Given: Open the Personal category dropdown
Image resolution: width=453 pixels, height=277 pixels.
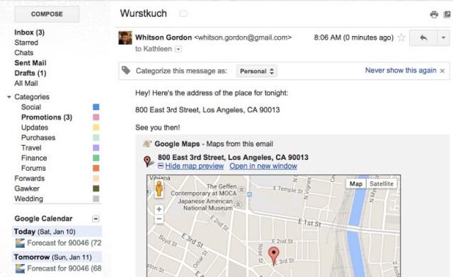Looking at the screenshot, I should click(257, 71).
